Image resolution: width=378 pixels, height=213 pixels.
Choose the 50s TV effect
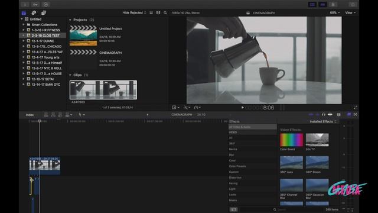(x=317, y=140)
